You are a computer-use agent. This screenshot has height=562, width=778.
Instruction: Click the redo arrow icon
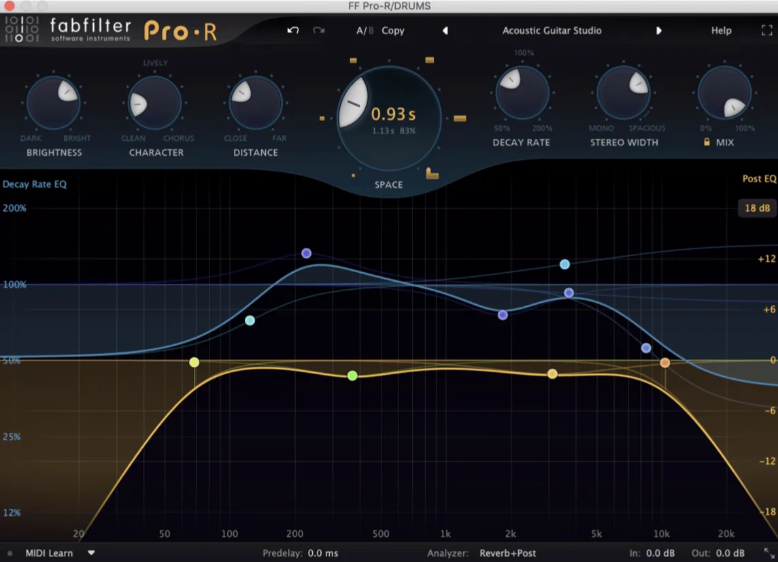[319, 31]
